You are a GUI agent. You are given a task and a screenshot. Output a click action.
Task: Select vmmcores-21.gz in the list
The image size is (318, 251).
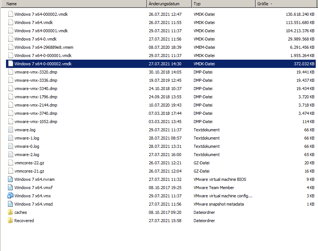[29, 171]
